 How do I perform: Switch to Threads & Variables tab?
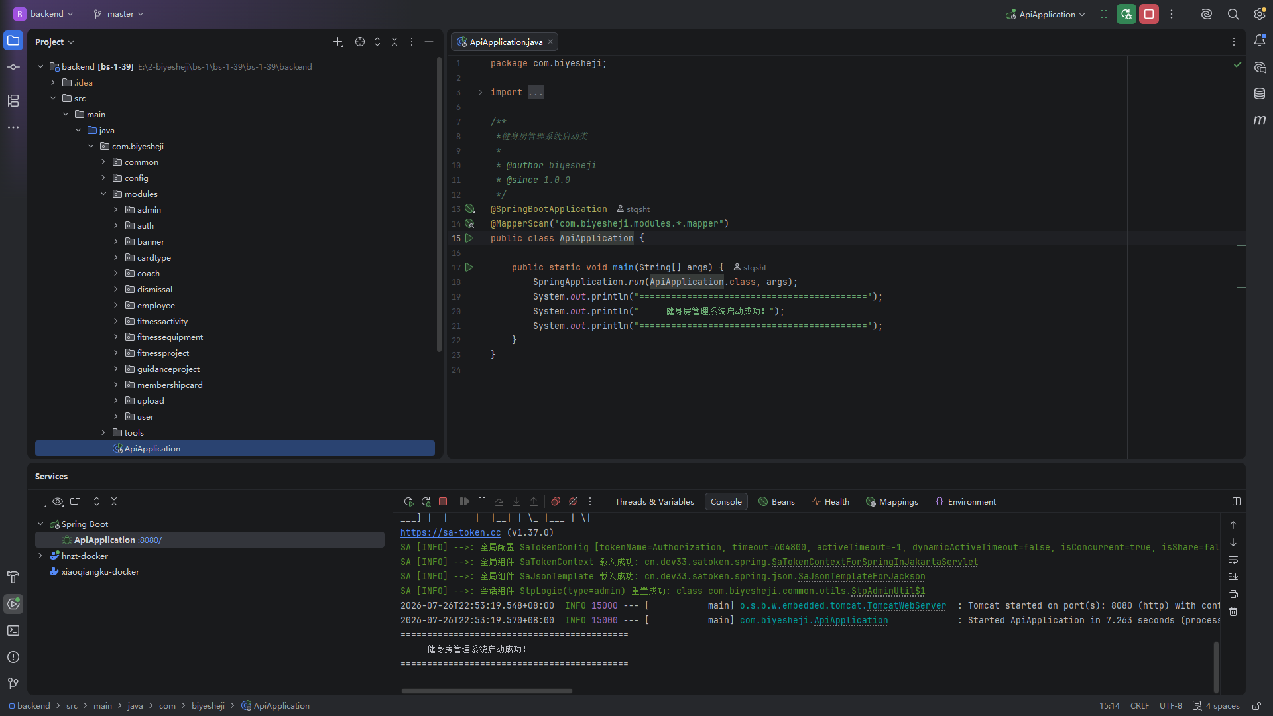[x=654, y=502]
